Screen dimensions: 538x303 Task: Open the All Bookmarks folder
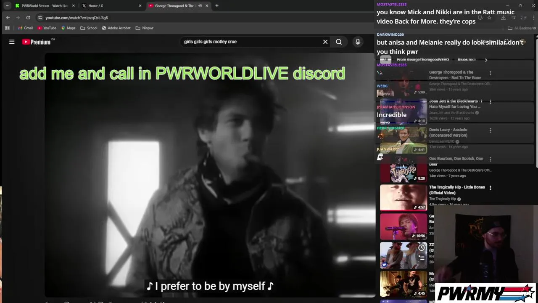point(522,28)
